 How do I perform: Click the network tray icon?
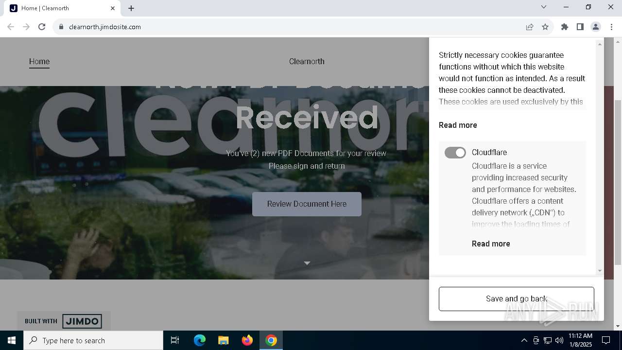click(548, 340)
